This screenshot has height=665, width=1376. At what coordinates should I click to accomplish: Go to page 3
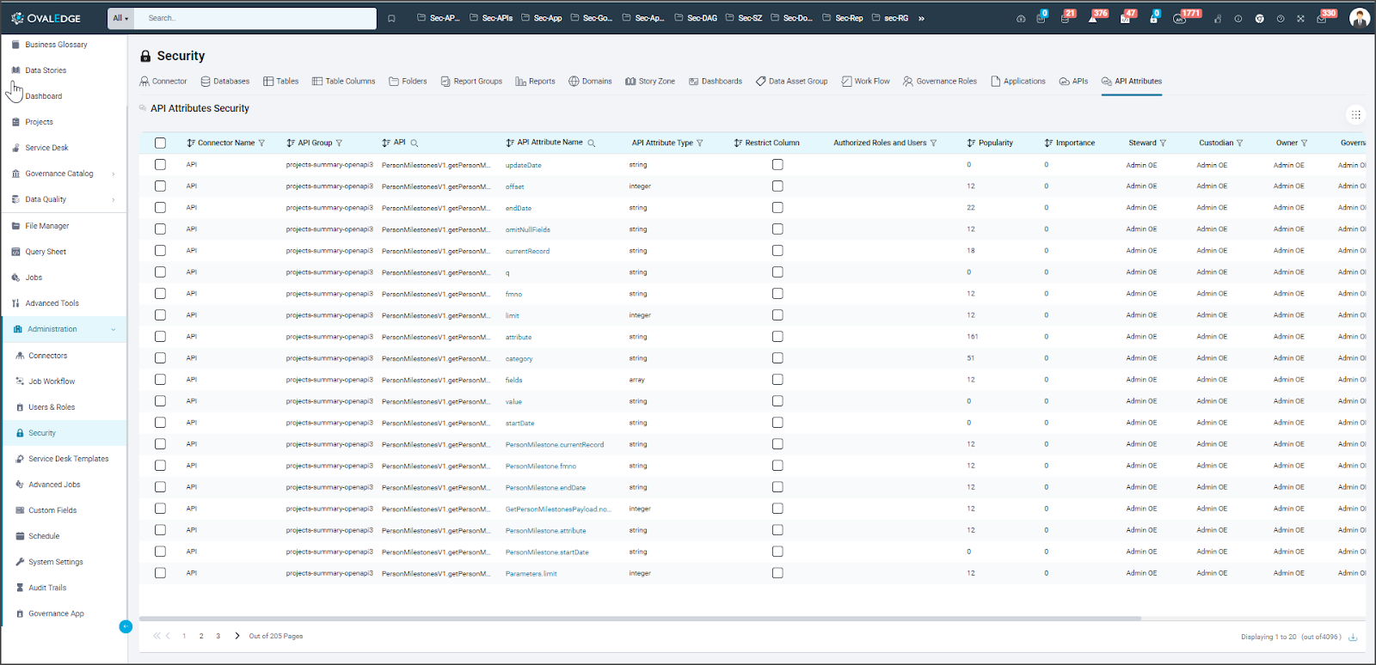pos(218,636)
